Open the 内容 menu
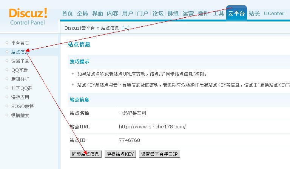The height and width of the screenshot is (169, 290). [x=113, y=14]
